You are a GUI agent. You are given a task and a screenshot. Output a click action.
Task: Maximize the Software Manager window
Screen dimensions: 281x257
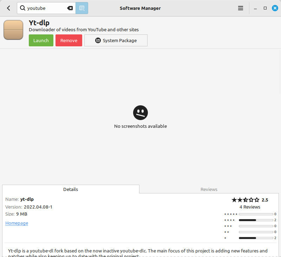265,8
